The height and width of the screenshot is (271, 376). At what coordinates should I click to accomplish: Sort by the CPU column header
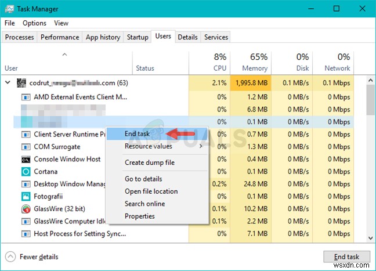209,63
